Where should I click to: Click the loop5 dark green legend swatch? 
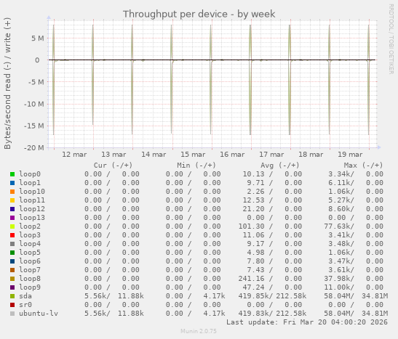click(12, 253)
